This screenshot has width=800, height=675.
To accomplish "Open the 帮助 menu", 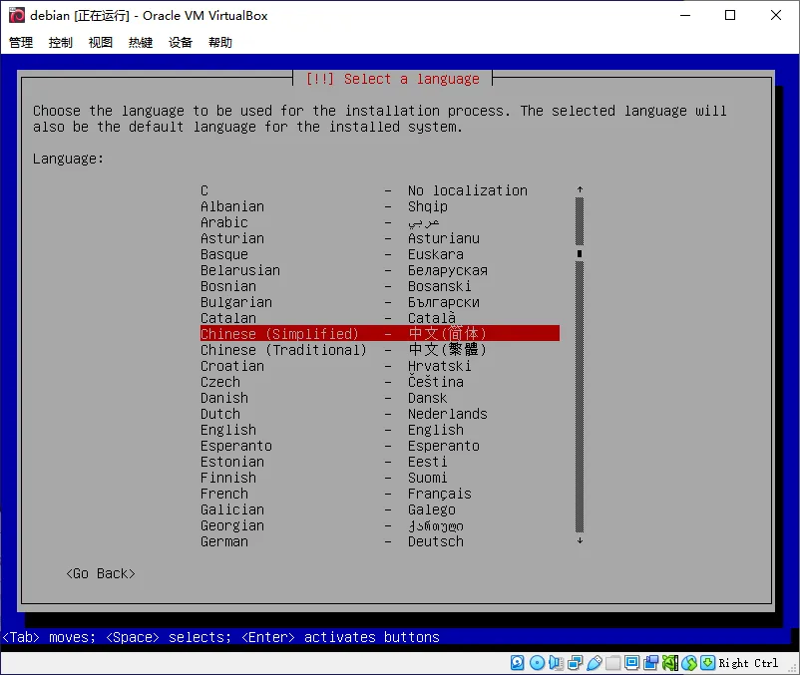I will (x=220, y=42).
